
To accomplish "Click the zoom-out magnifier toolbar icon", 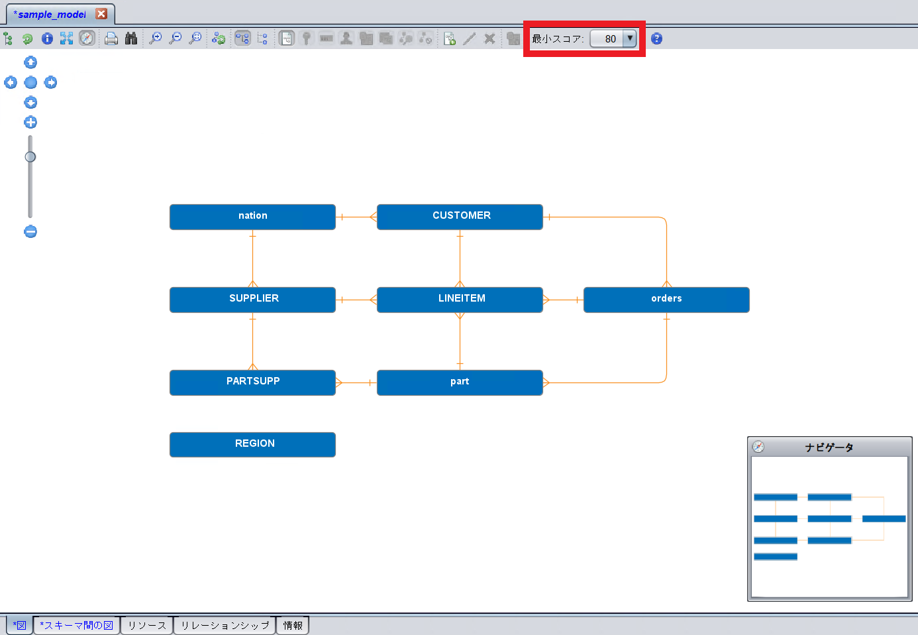I will [176, 38].
